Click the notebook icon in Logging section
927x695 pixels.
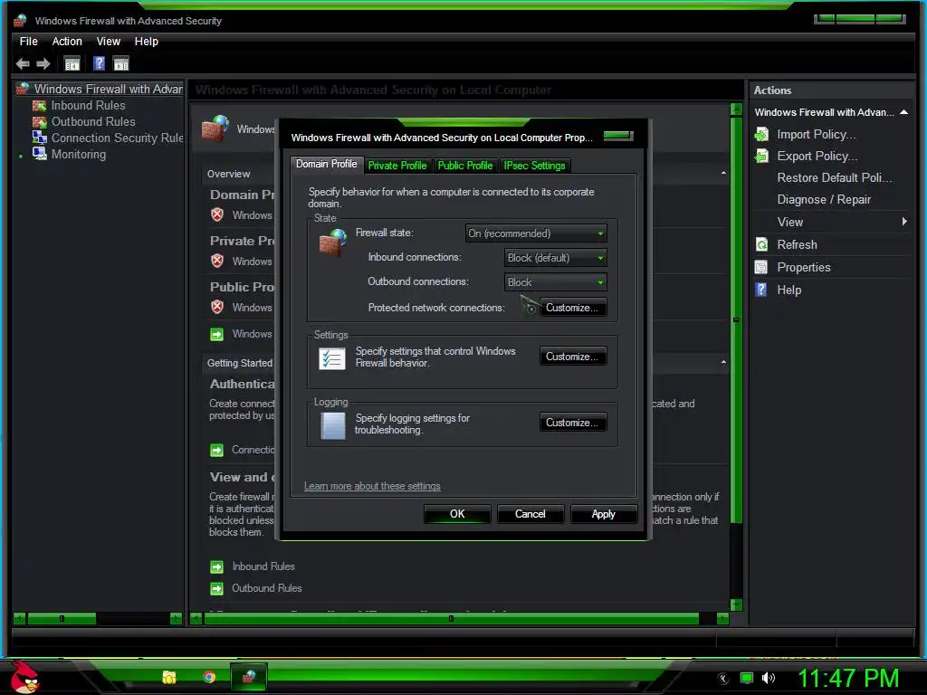pyautogui.click(x=333, y=425)
